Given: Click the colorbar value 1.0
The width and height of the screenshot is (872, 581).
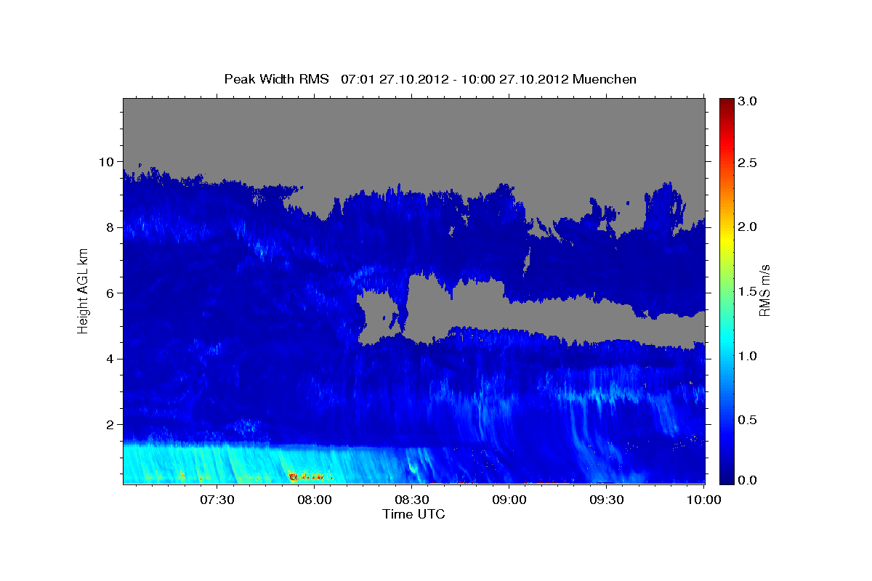Looking at the screenshot, I should (x=748, y=356).
